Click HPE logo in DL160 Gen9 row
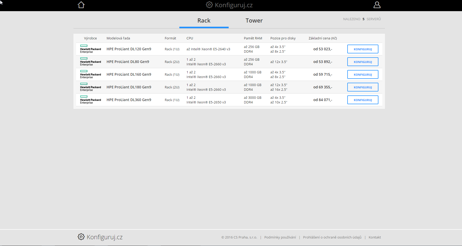Viewport: 462px width, 246px height. [90, 74]
